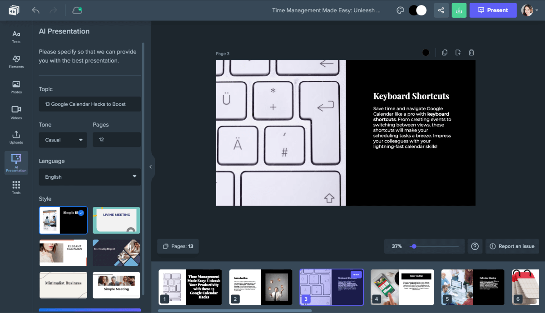The height and width of the screenshot is (313, 545).
Task: Open the share options
Action: click(441, 10)
